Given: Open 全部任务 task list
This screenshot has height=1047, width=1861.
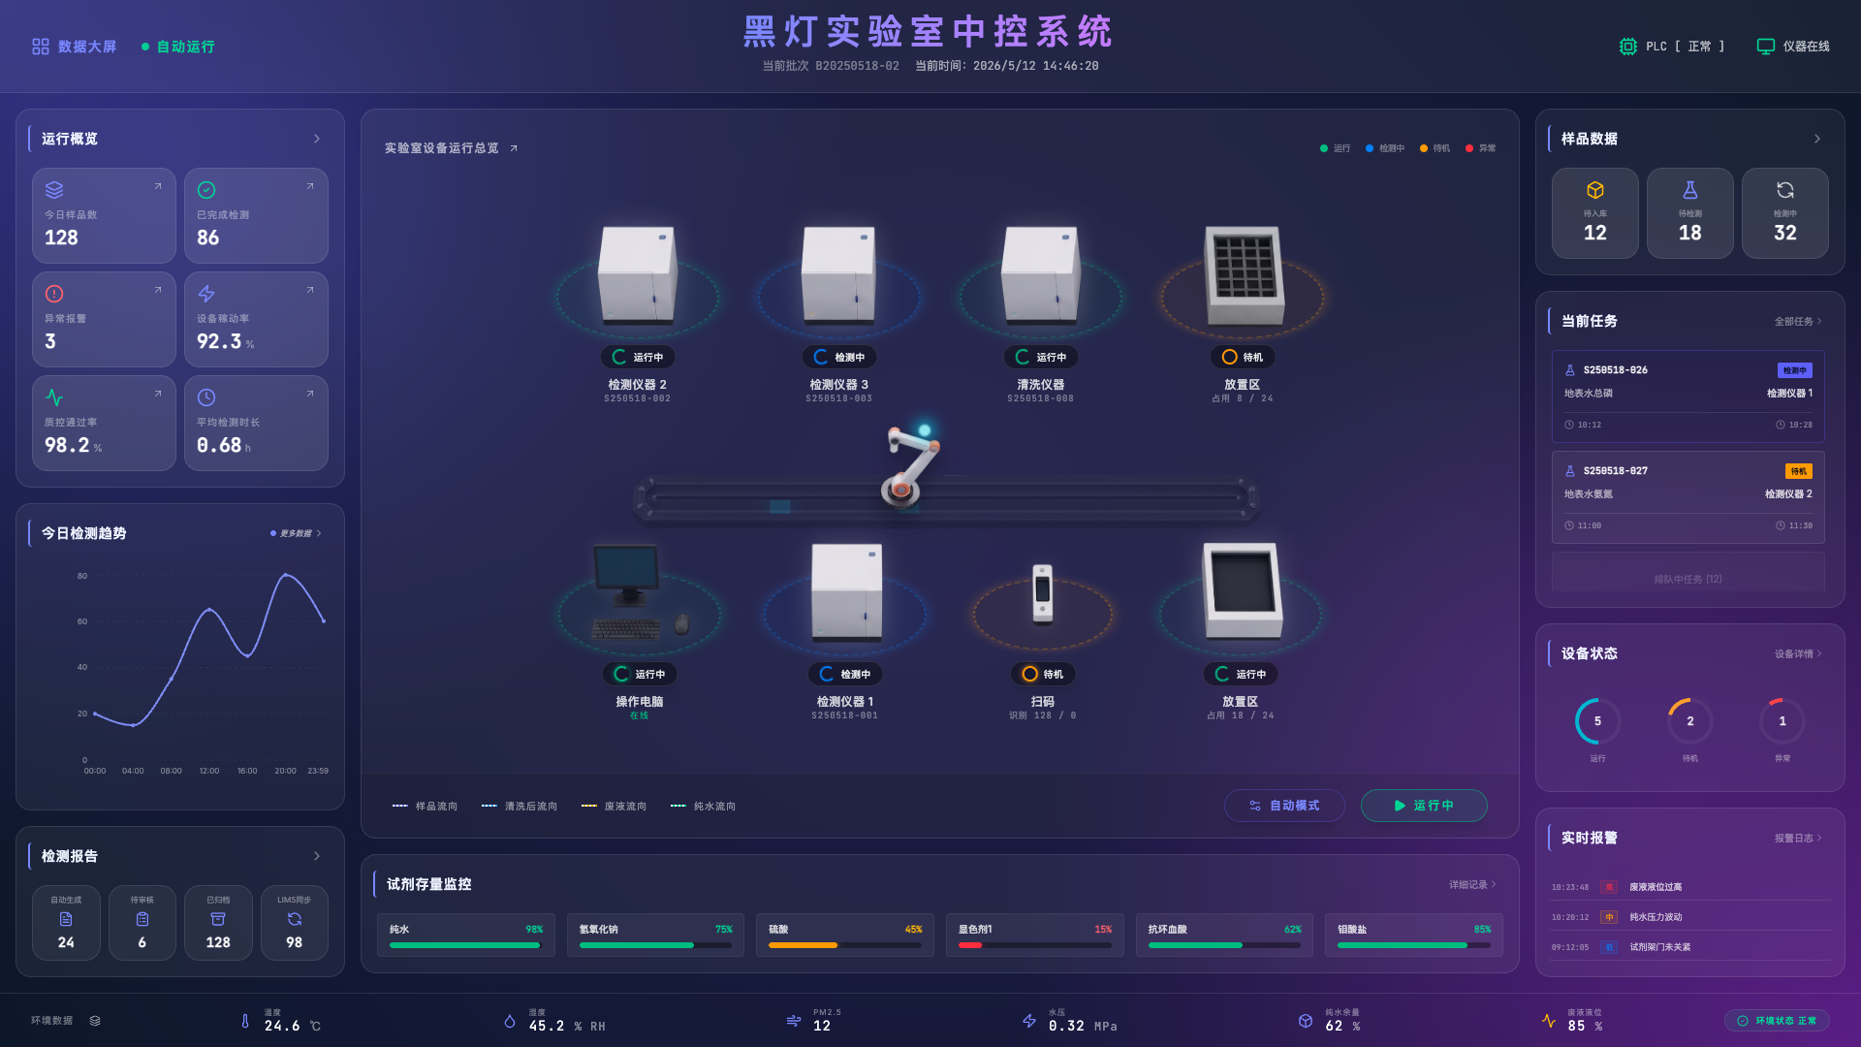Looking at the screenshot, I should (x=1798, y=321).
